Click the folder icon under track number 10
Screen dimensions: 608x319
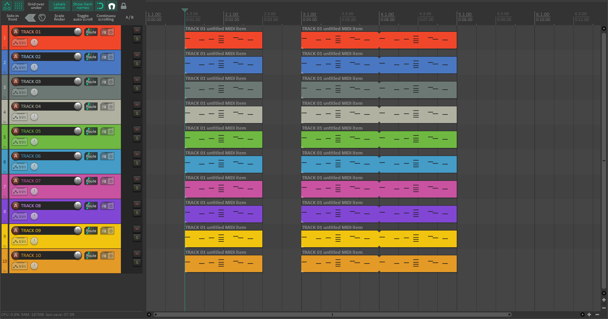pyautogui.click(x=5, y=271)
